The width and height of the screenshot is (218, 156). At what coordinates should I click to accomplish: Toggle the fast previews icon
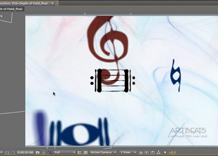(80, 152)
